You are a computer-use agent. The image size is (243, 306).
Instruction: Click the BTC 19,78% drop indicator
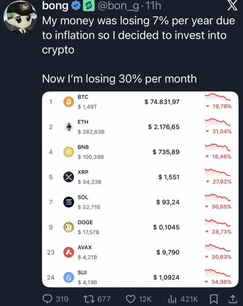click(x=220, y=107)
